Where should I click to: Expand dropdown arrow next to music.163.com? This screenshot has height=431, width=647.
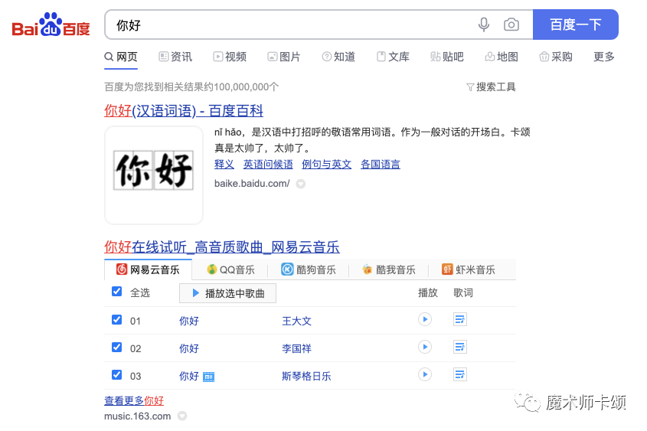(x=182, y=416)
